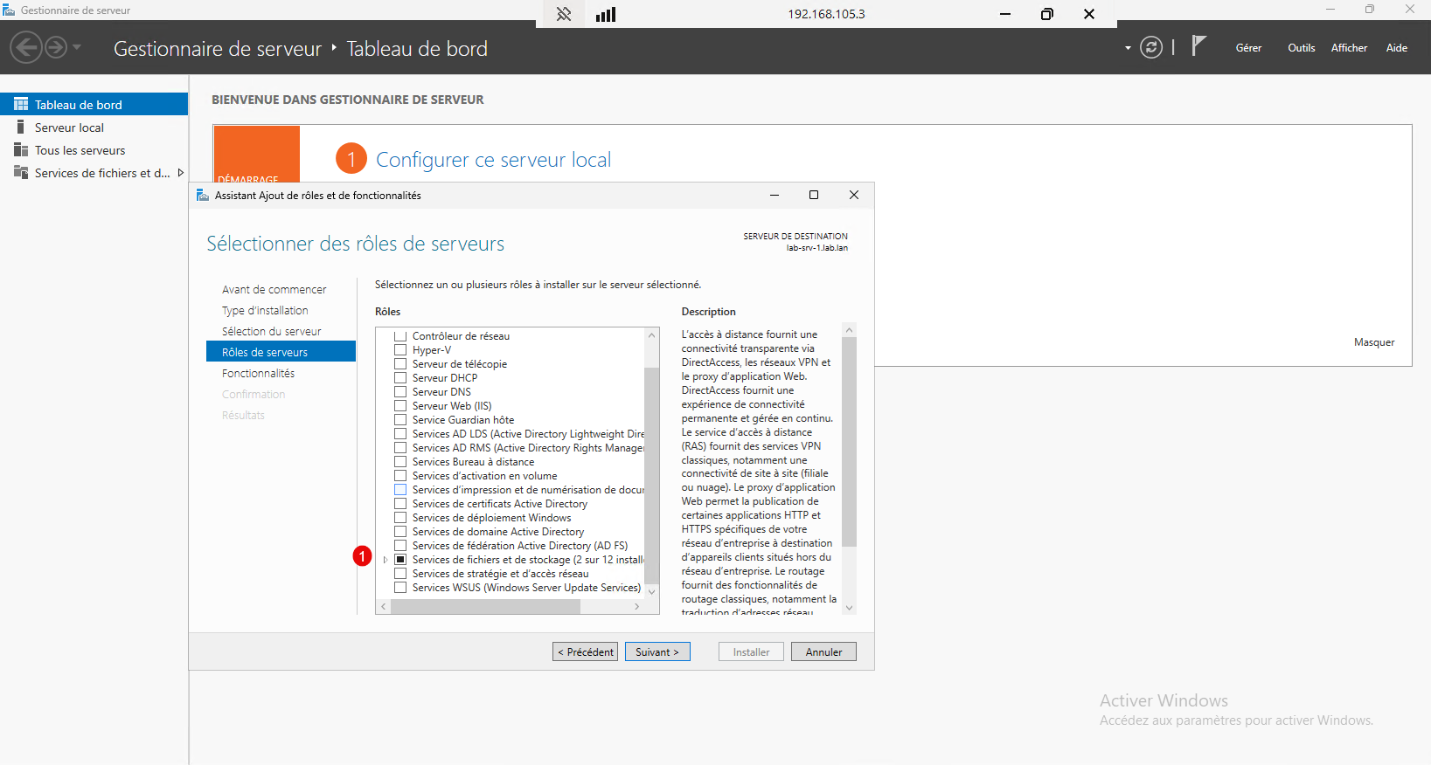Click the roles list horizontal scrollbar
The width and height of the screenshot is (1431, 765).
tap(511, 606)
